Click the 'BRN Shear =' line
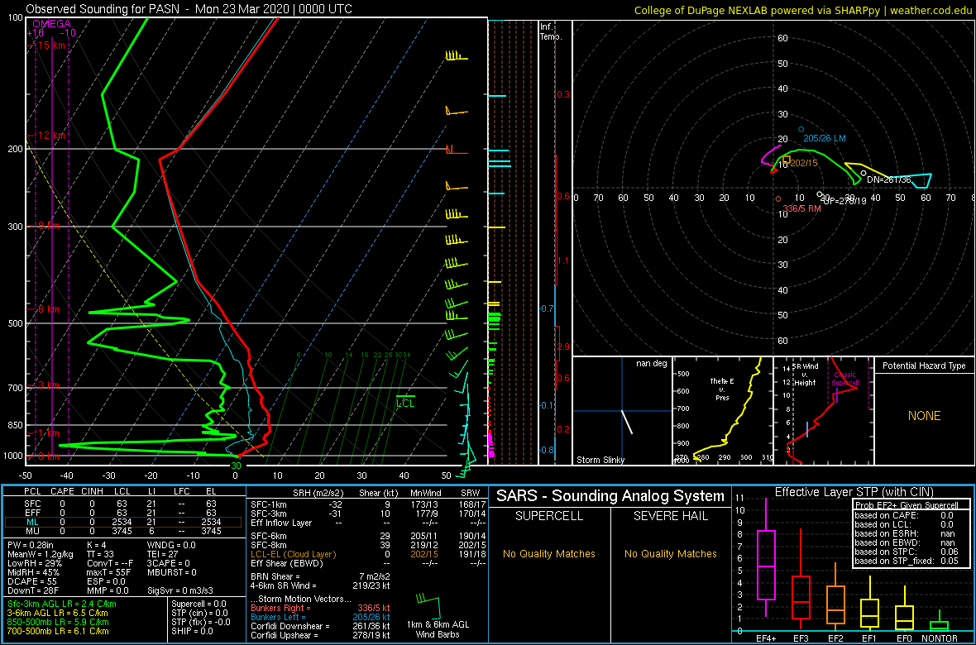Image resolution: width=976 pixels, height=645 pixels. pyautogui.click(x=320, y=576)
